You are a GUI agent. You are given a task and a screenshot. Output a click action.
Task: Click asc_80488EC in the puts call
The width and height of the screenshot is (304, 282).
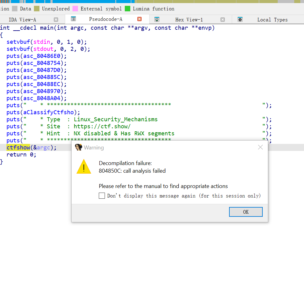click(x=42, y=84)
